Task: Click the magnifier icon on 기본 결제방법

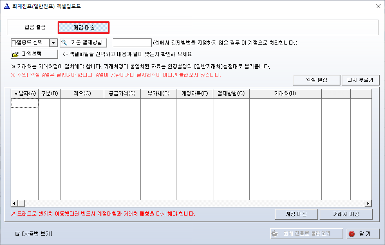Action: [64, 43]
